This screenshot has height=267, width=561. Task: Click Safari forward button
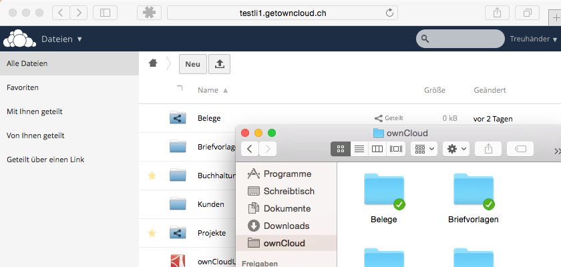point(79,13)
